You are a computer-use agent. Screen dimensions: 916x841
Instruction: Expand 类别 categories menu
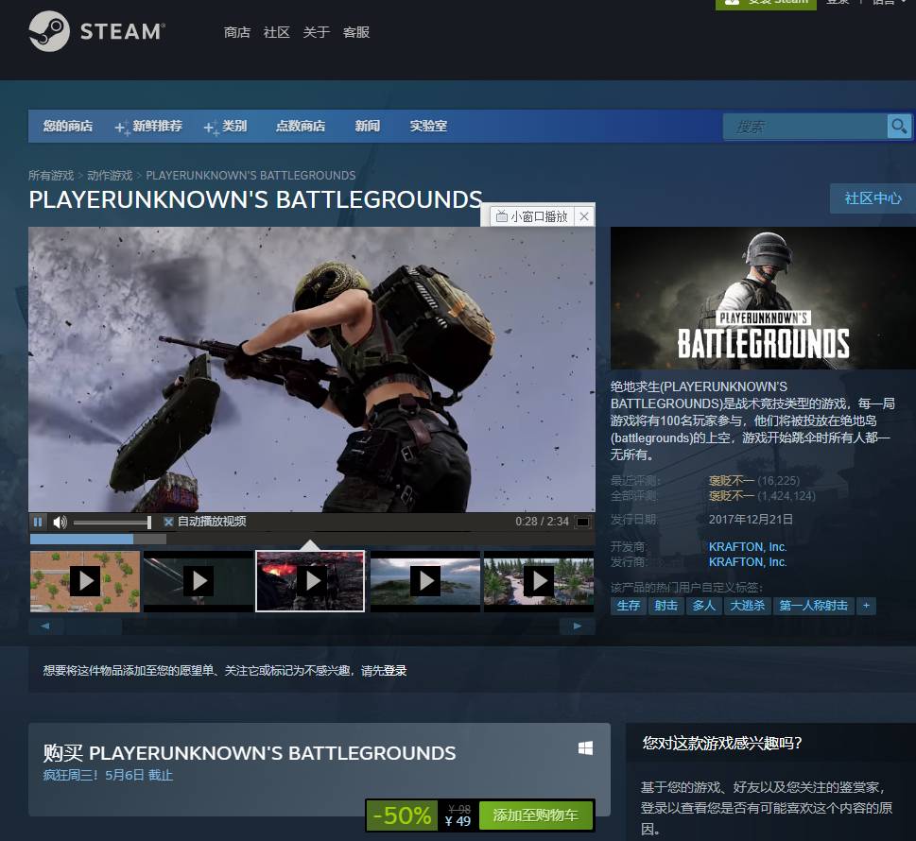[226, 127]
